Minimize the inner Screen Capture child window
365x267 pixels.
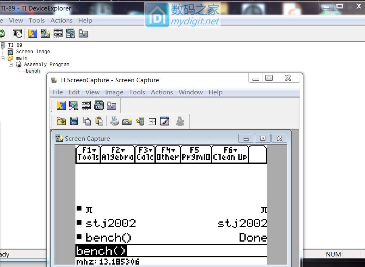coord(246,138)
